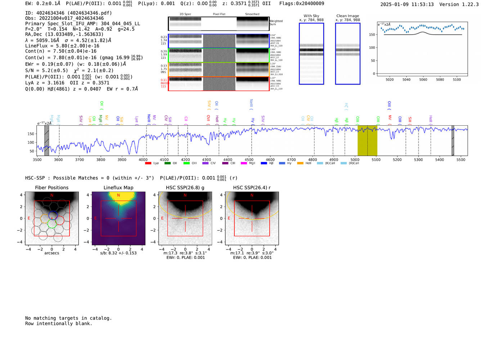The height and width of the screenshot is (343, 504).
Task: Click the magenta MgII legend swatch
Action: pos(244,163)
